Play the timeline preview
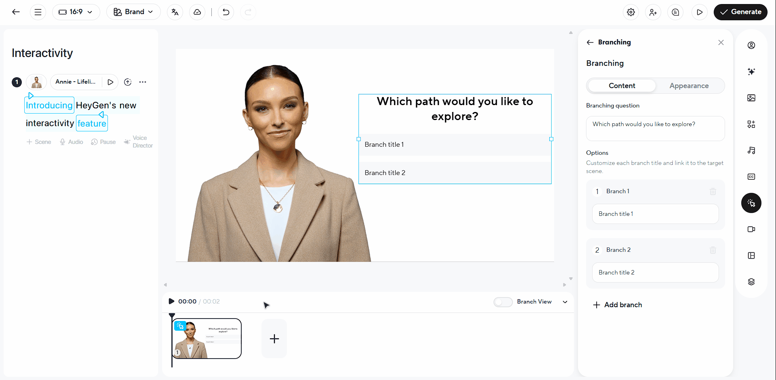The image size is (776, 380). point(171,301)
